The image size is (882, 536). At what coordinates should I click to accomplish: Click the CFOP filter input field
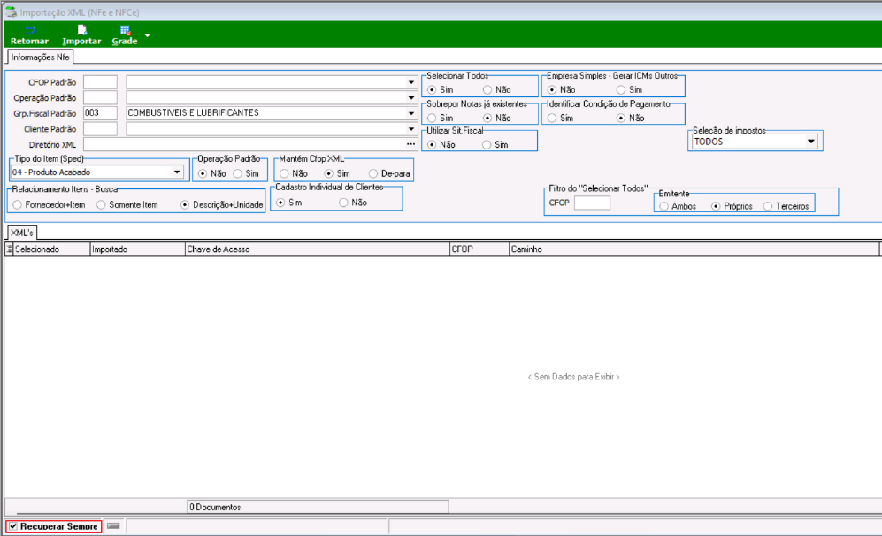click(592, 203)
